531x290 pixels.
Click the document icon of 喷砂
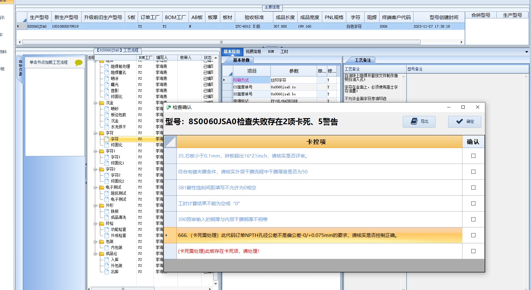(107, 109)
